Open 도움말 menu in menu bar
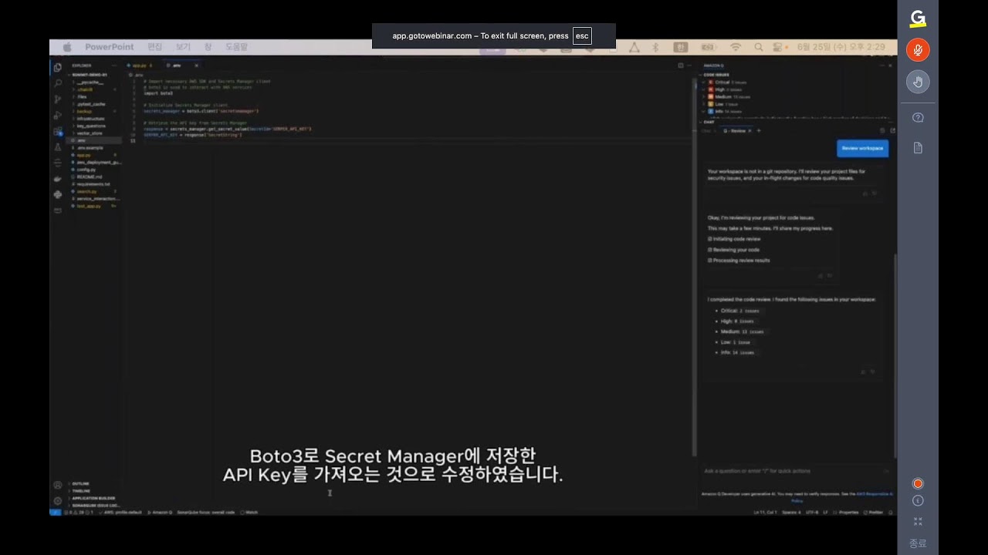The image size is (988, 555). click(236, 47)
